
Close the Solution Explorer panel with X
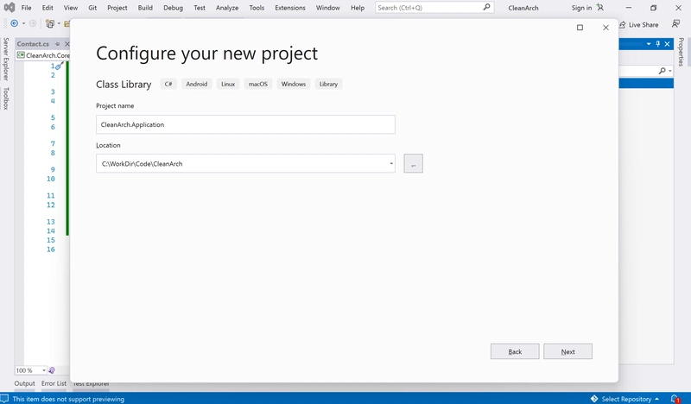point(668,43)
